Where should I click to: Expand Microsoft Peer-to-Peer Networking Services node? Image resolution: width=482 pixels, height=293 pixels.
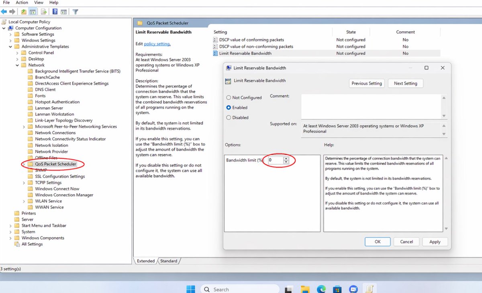coord(24,127)
